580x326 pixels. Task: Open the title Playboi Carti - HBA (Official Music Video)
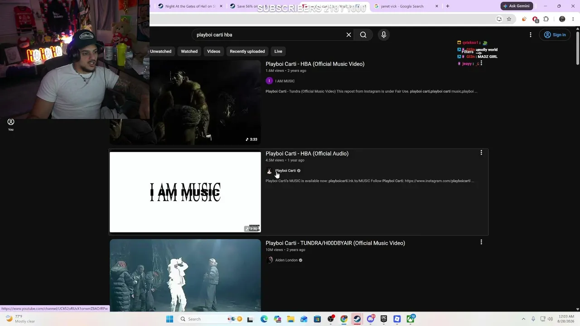(315, 64)
